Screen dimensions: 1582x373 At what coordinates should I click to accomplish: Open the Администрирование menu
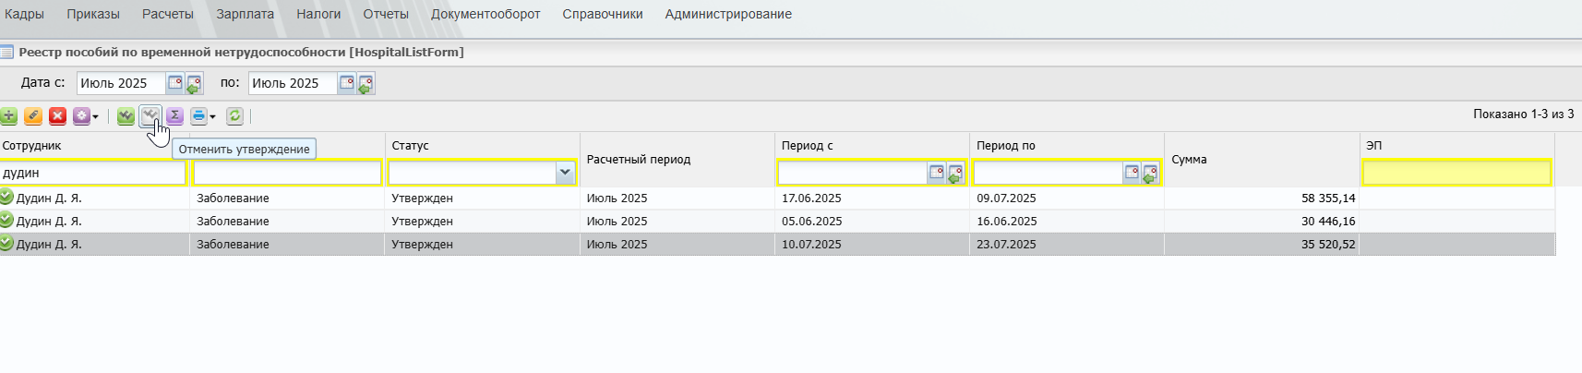point(728,14)
